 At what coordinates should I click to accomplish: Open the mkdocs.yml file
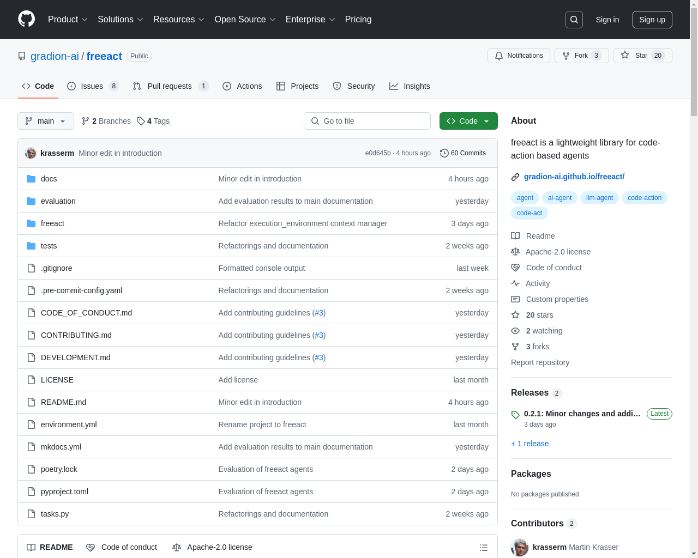point(61,447)
